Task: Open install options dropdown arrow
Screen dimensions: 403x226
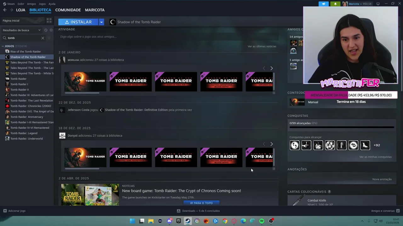Action: (101, 22)
